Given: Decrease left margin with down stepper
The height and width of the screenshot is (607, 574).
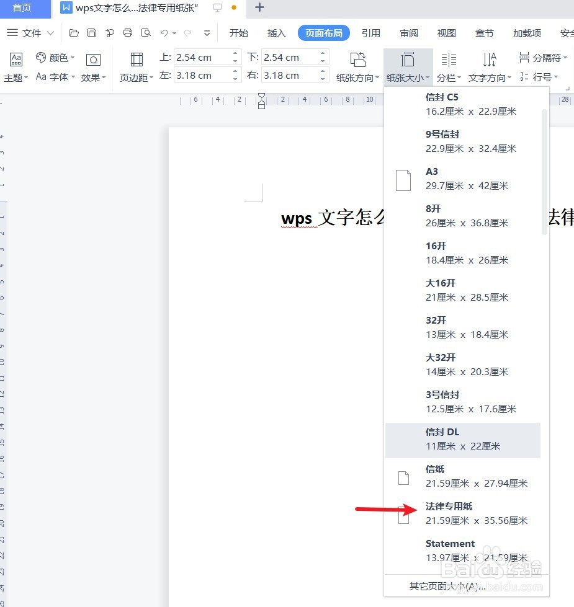Looking at the screenshot, I should (235, 79).
